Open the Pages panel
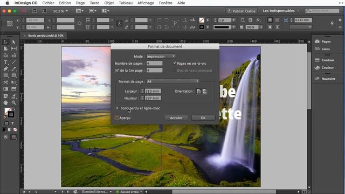 (323, 41)
